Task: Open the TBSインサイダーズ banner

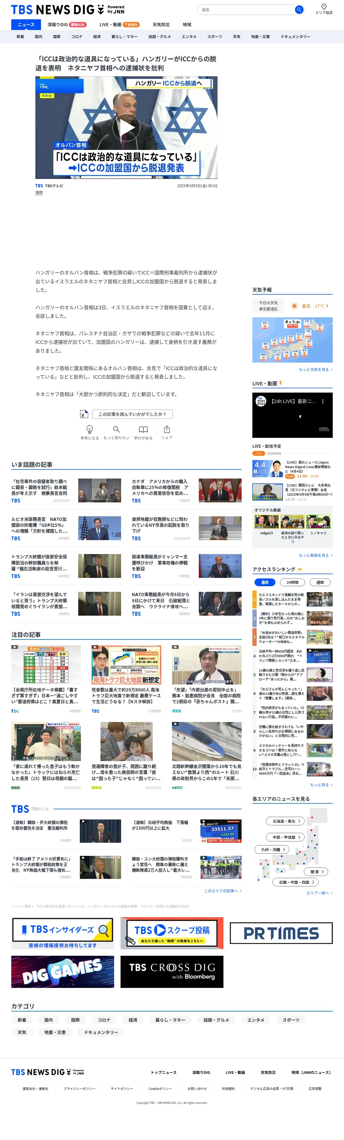Action: click(62, 933)
